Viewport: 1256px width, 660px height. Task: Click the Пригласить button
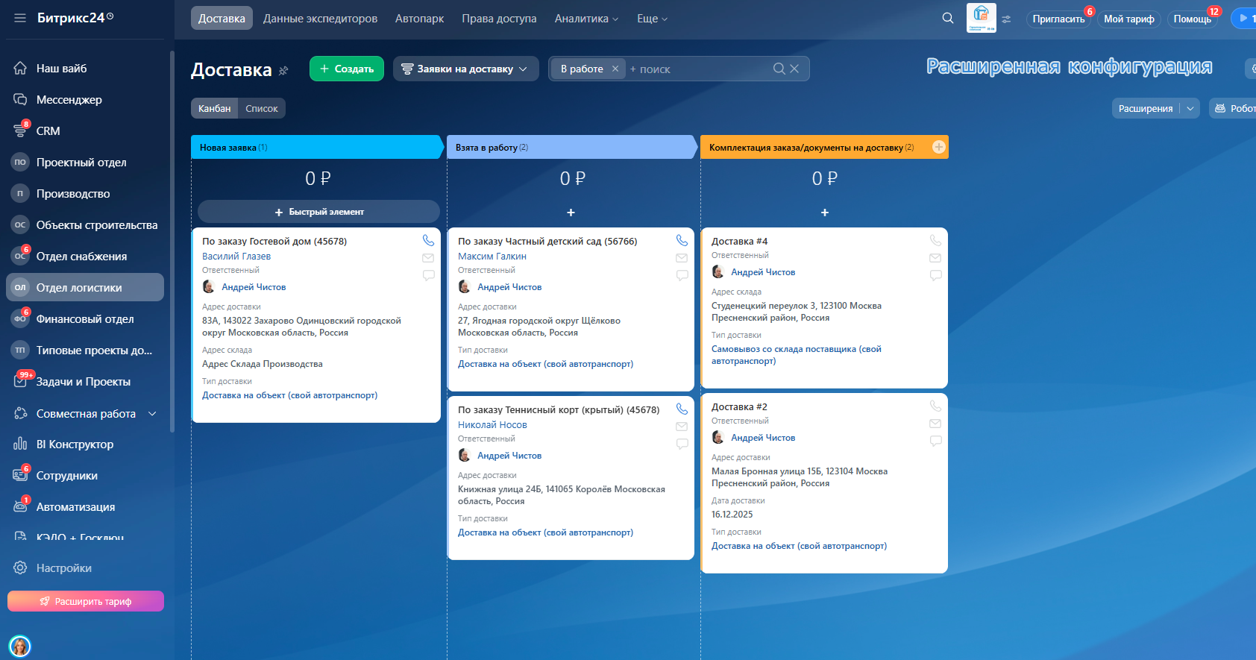pyautogui.click(x=1058, y=19)
